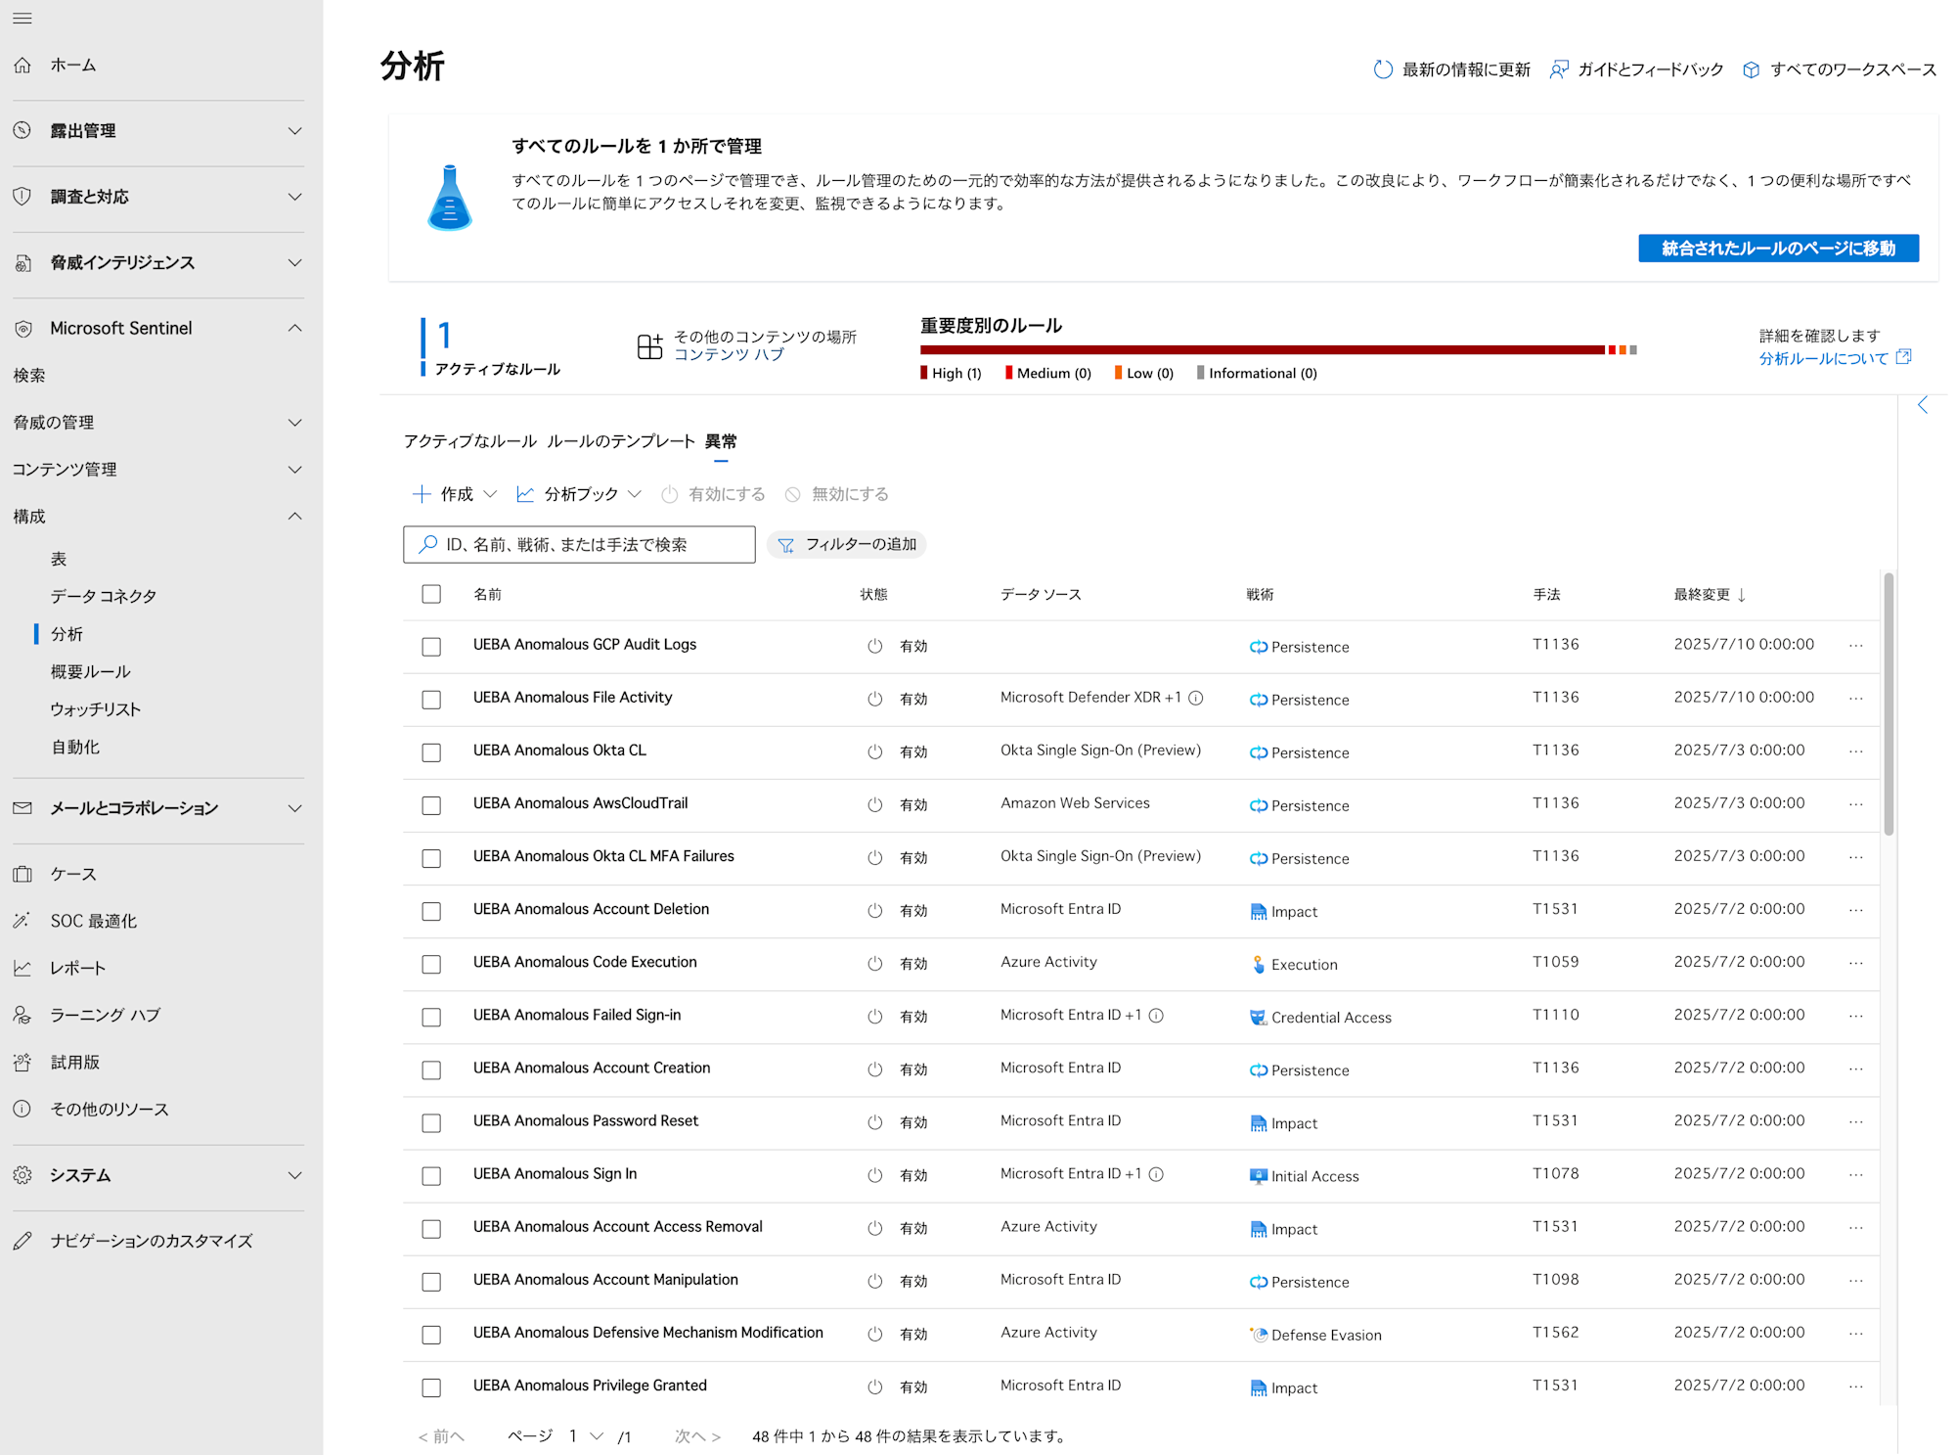
Task: Collapse the right side panel chevron
Action: tap(1923, 405)
